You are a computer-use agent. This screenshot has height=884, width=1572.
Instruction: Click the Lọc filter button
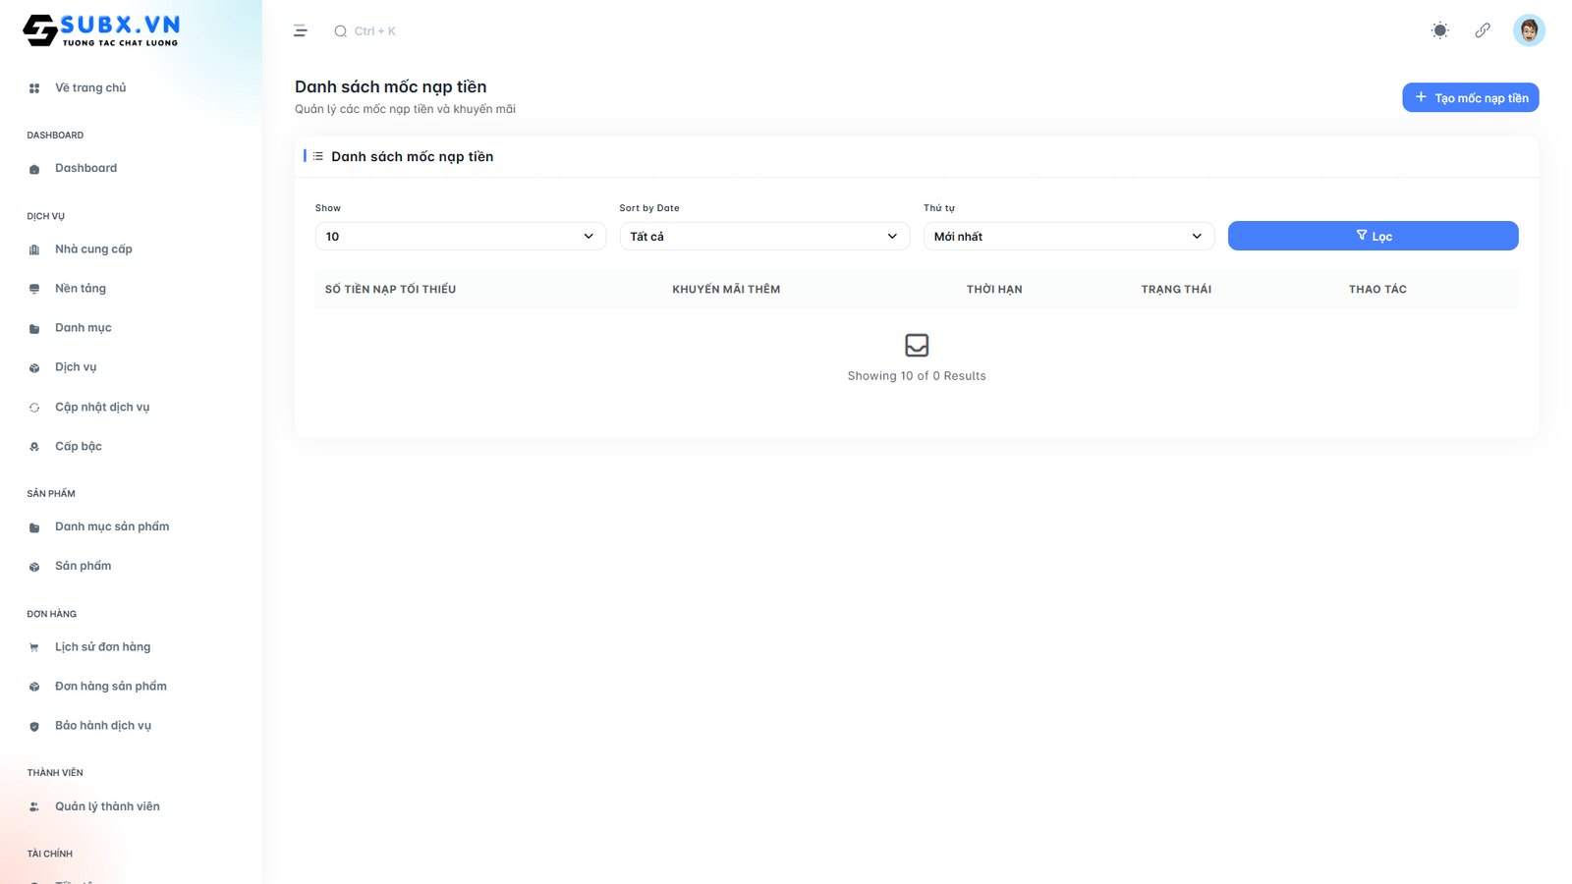coord(1373,236)
